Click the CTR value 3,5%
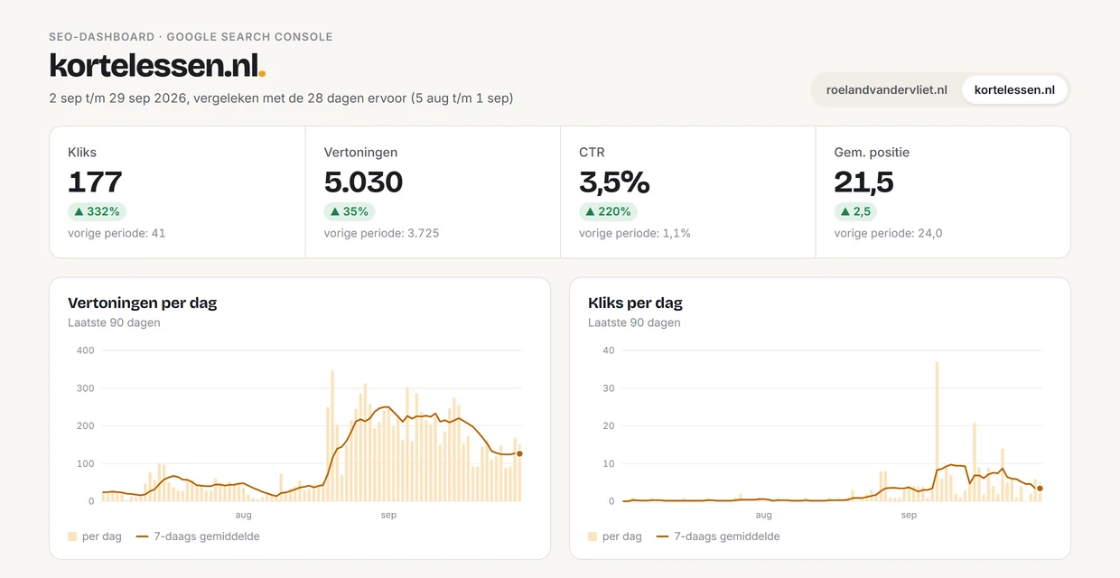 pos(614,182)
